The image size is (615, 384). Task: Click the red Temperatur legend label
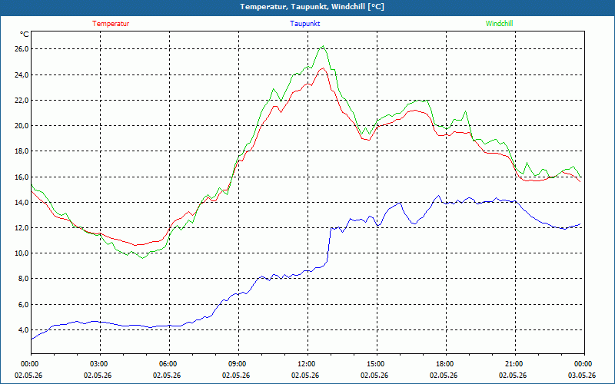(x=111, y=24)
